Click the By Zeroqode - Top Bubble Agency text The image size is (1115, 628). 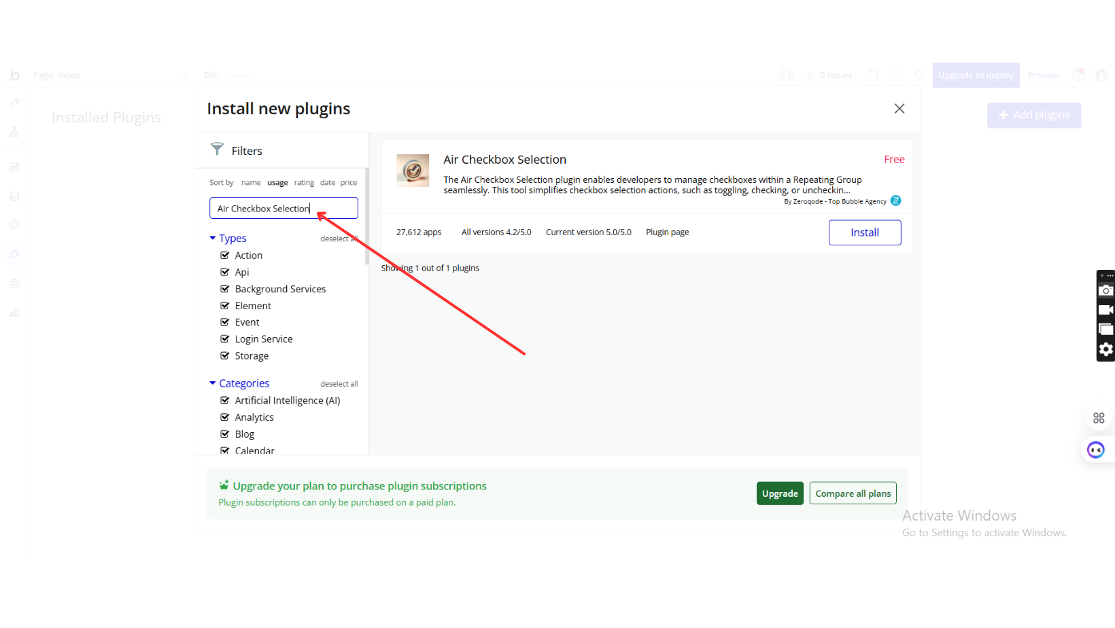tap(835, 201)
